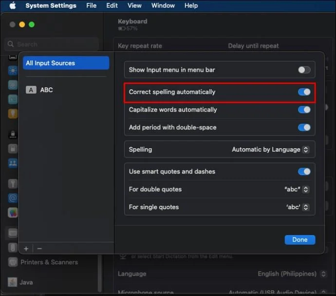Open the Java pane in the sidebar

pos(20,282)
